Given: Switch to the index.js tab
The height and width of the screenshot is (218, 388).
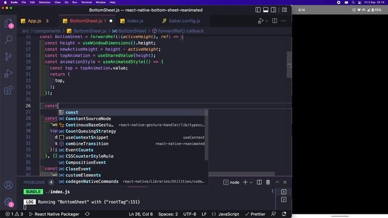Looking at the screenshot, I should point(135,21).
